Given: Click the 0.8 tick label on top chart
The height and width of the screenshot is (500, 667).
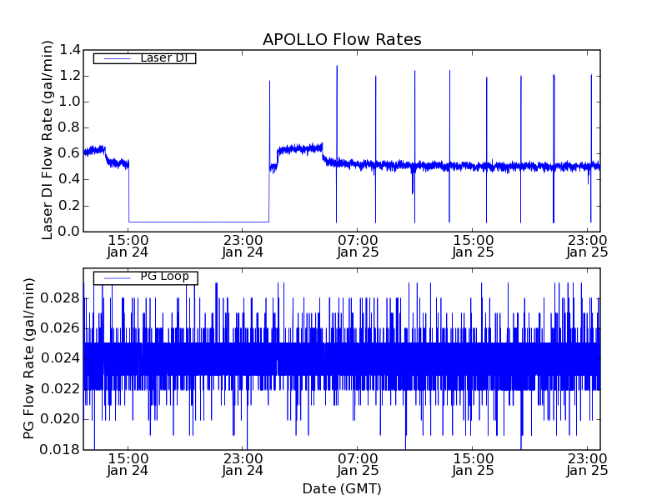Looking at the screenshot, I should tap(70, 128).
